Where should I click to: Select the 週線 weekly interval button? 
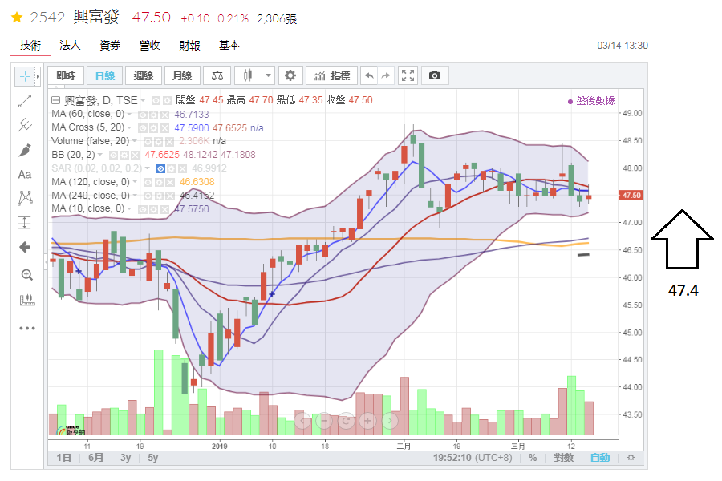coord(144,75)
